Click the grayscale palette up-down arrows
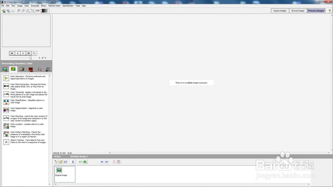 click(x=41, y=11)
